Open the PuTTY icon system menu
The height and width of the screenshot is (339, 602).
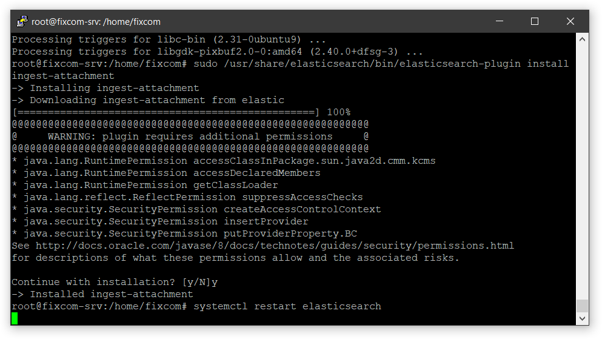point(22,21)
